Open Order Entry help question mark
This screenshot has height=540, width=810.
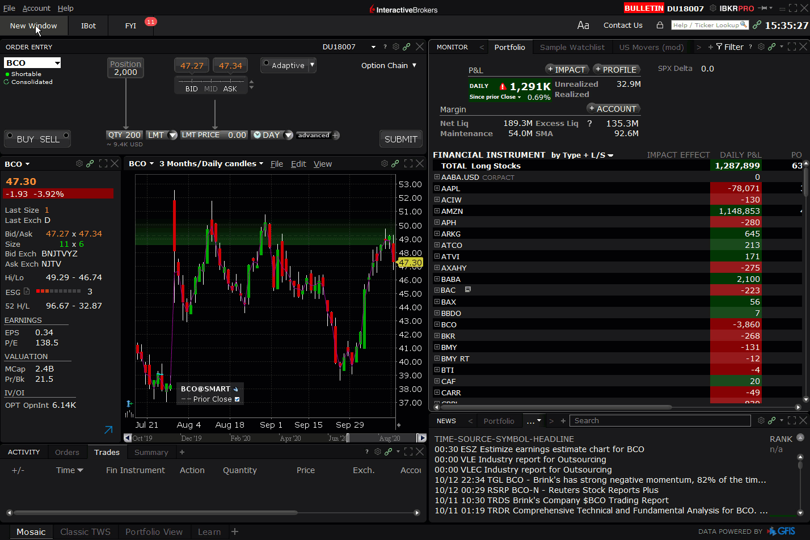(x=385, y=47)
